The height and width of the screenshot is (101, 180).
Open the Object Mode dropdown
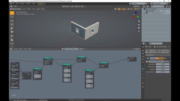[16, 9]
